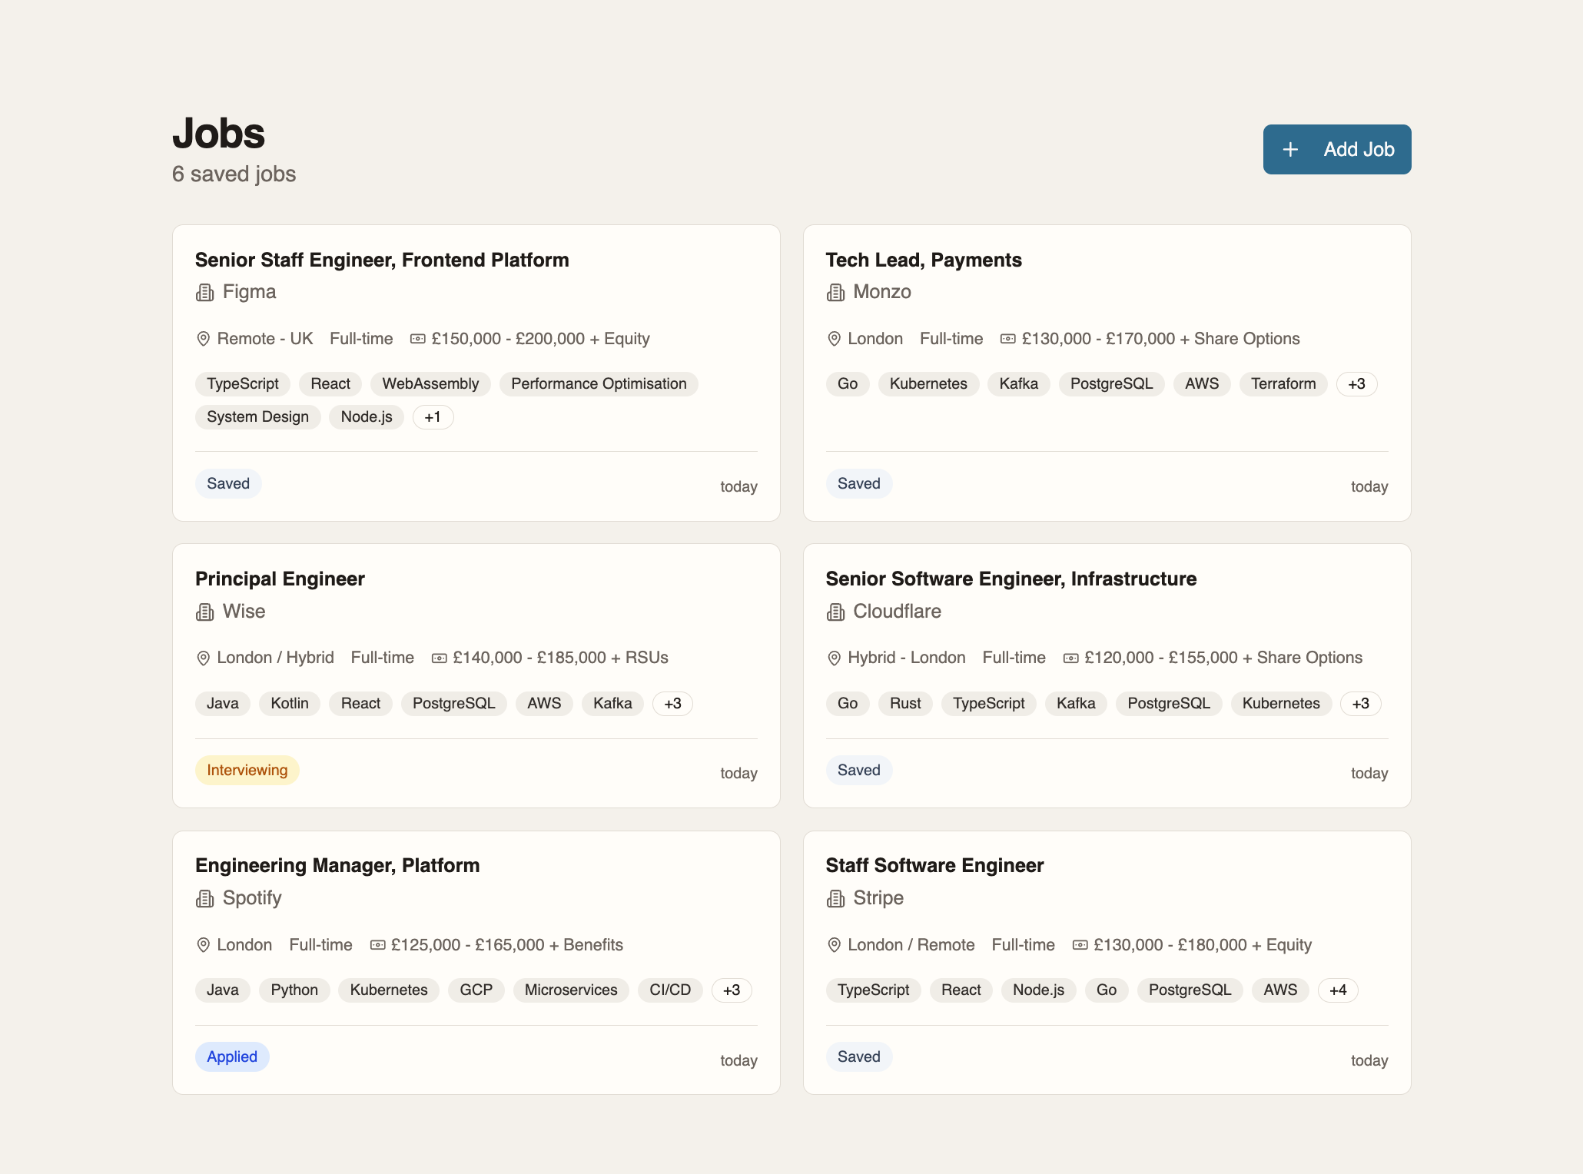
Task: Open the Engineering Manager, Platform job
Action: click(337, 865)
